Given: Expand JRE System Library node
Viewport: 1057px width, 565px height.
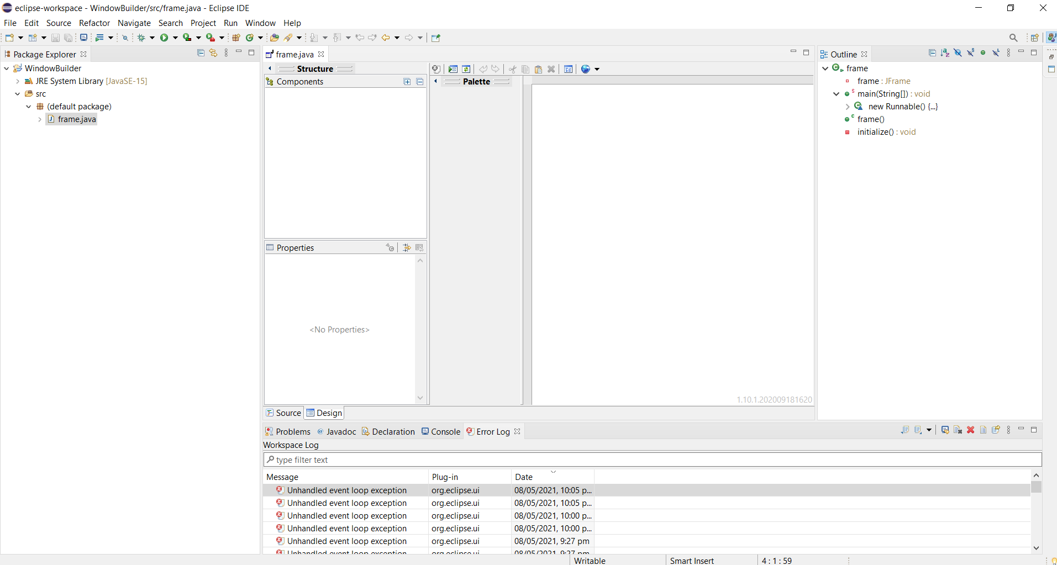Looking at the screenshot, I should click(x=18, y=81).
